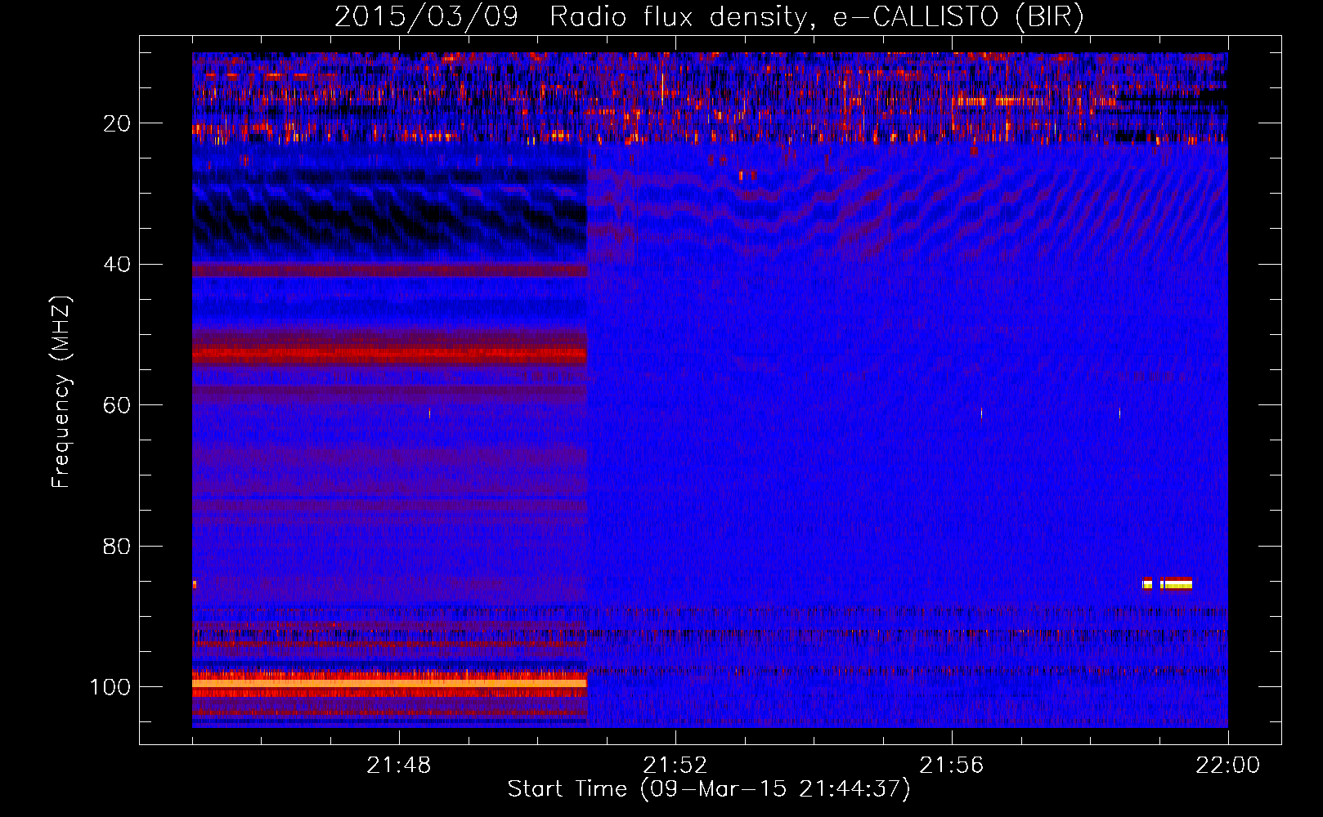
Task: Click the bright yellow band at 100 MHz
Action: tap(390, 682)
